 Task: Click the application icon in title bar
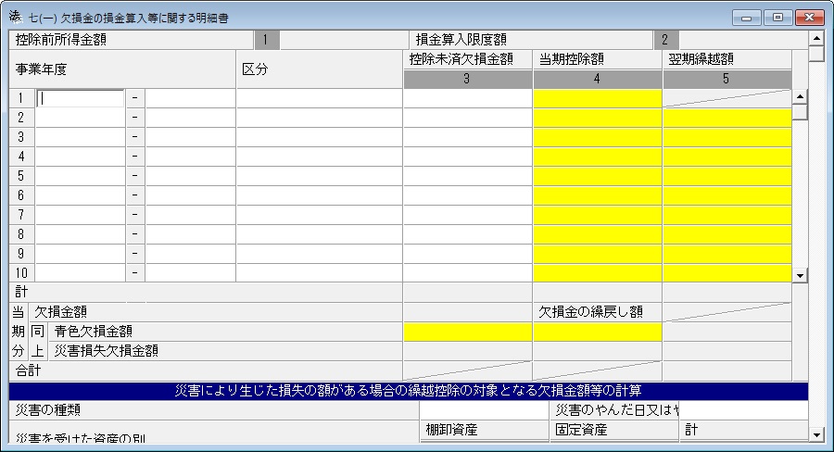[15, 17]
